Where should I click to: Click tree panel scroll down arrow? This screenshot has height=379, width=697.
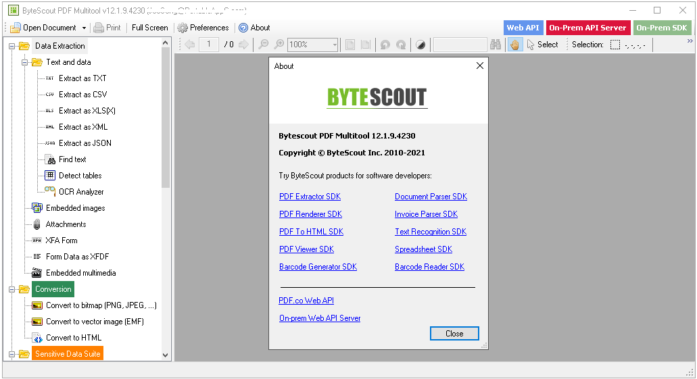point(166,355)
